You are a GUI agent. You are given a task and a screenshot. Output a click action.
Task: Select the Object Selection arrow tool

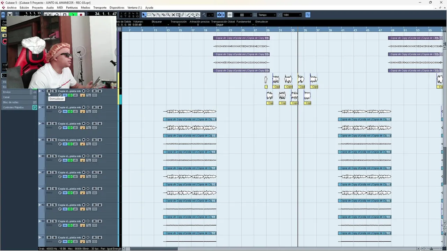click(x=144, y=15)
